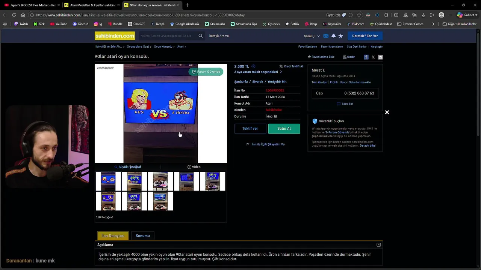
Task: Close the floating overlay with X
Action: 387,112
